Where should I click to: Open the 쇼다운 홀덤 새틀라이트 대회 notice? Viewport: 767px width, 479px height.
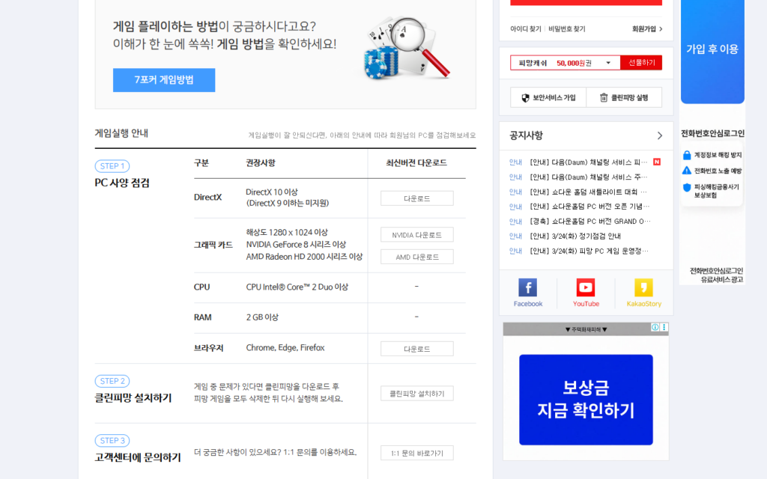588,192
